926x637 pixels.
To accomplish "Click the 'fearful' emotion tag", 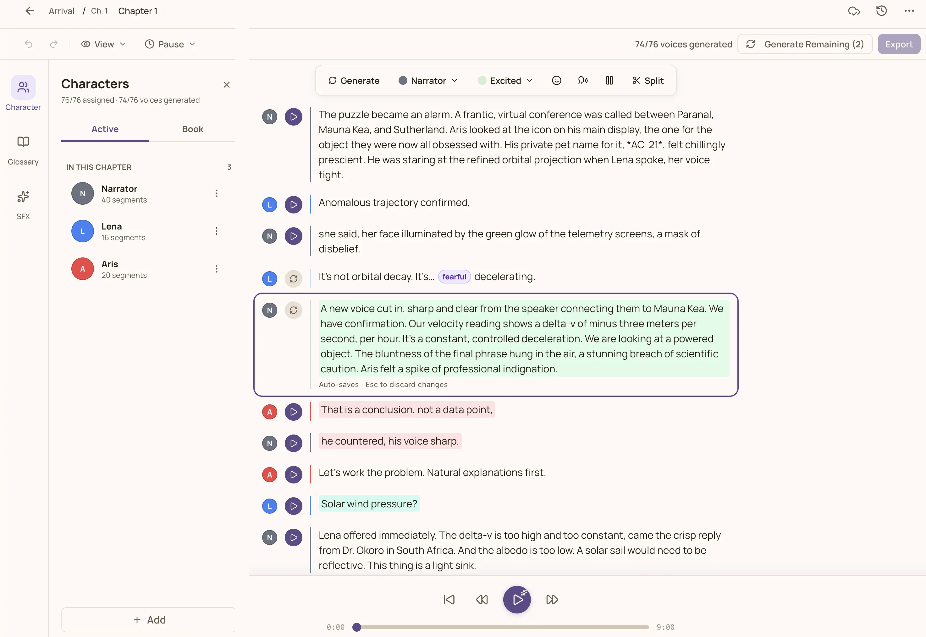I will (x=454, y=277).
